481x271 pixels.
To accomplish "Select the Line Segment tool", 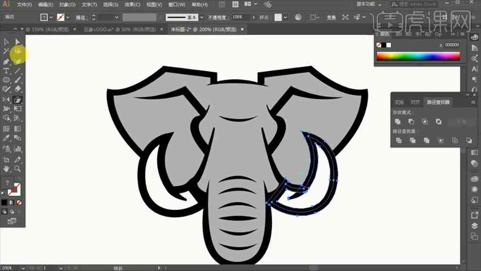I will (17, 71).
